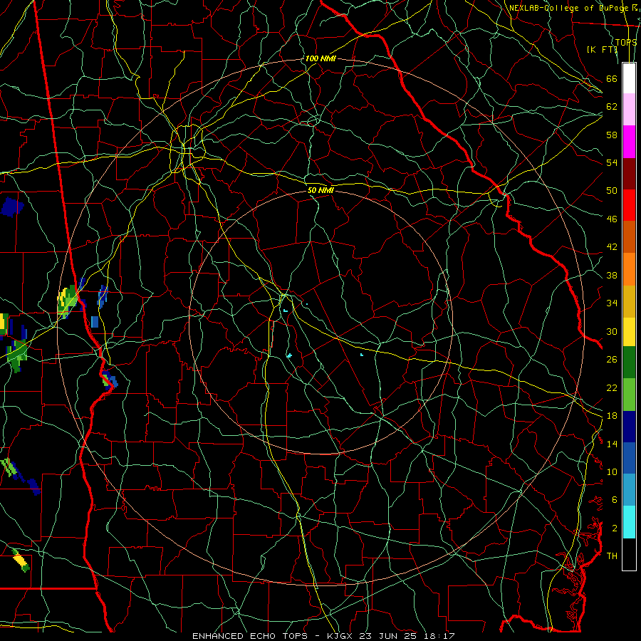
Task: Click the isolated navy blue echo at far left
Action: [x=11, y=207]
